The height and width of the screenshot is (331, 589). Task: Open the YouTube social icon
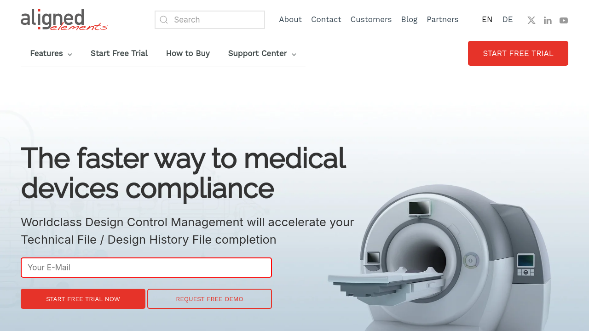pyautogui.click(x=564, y=20)
